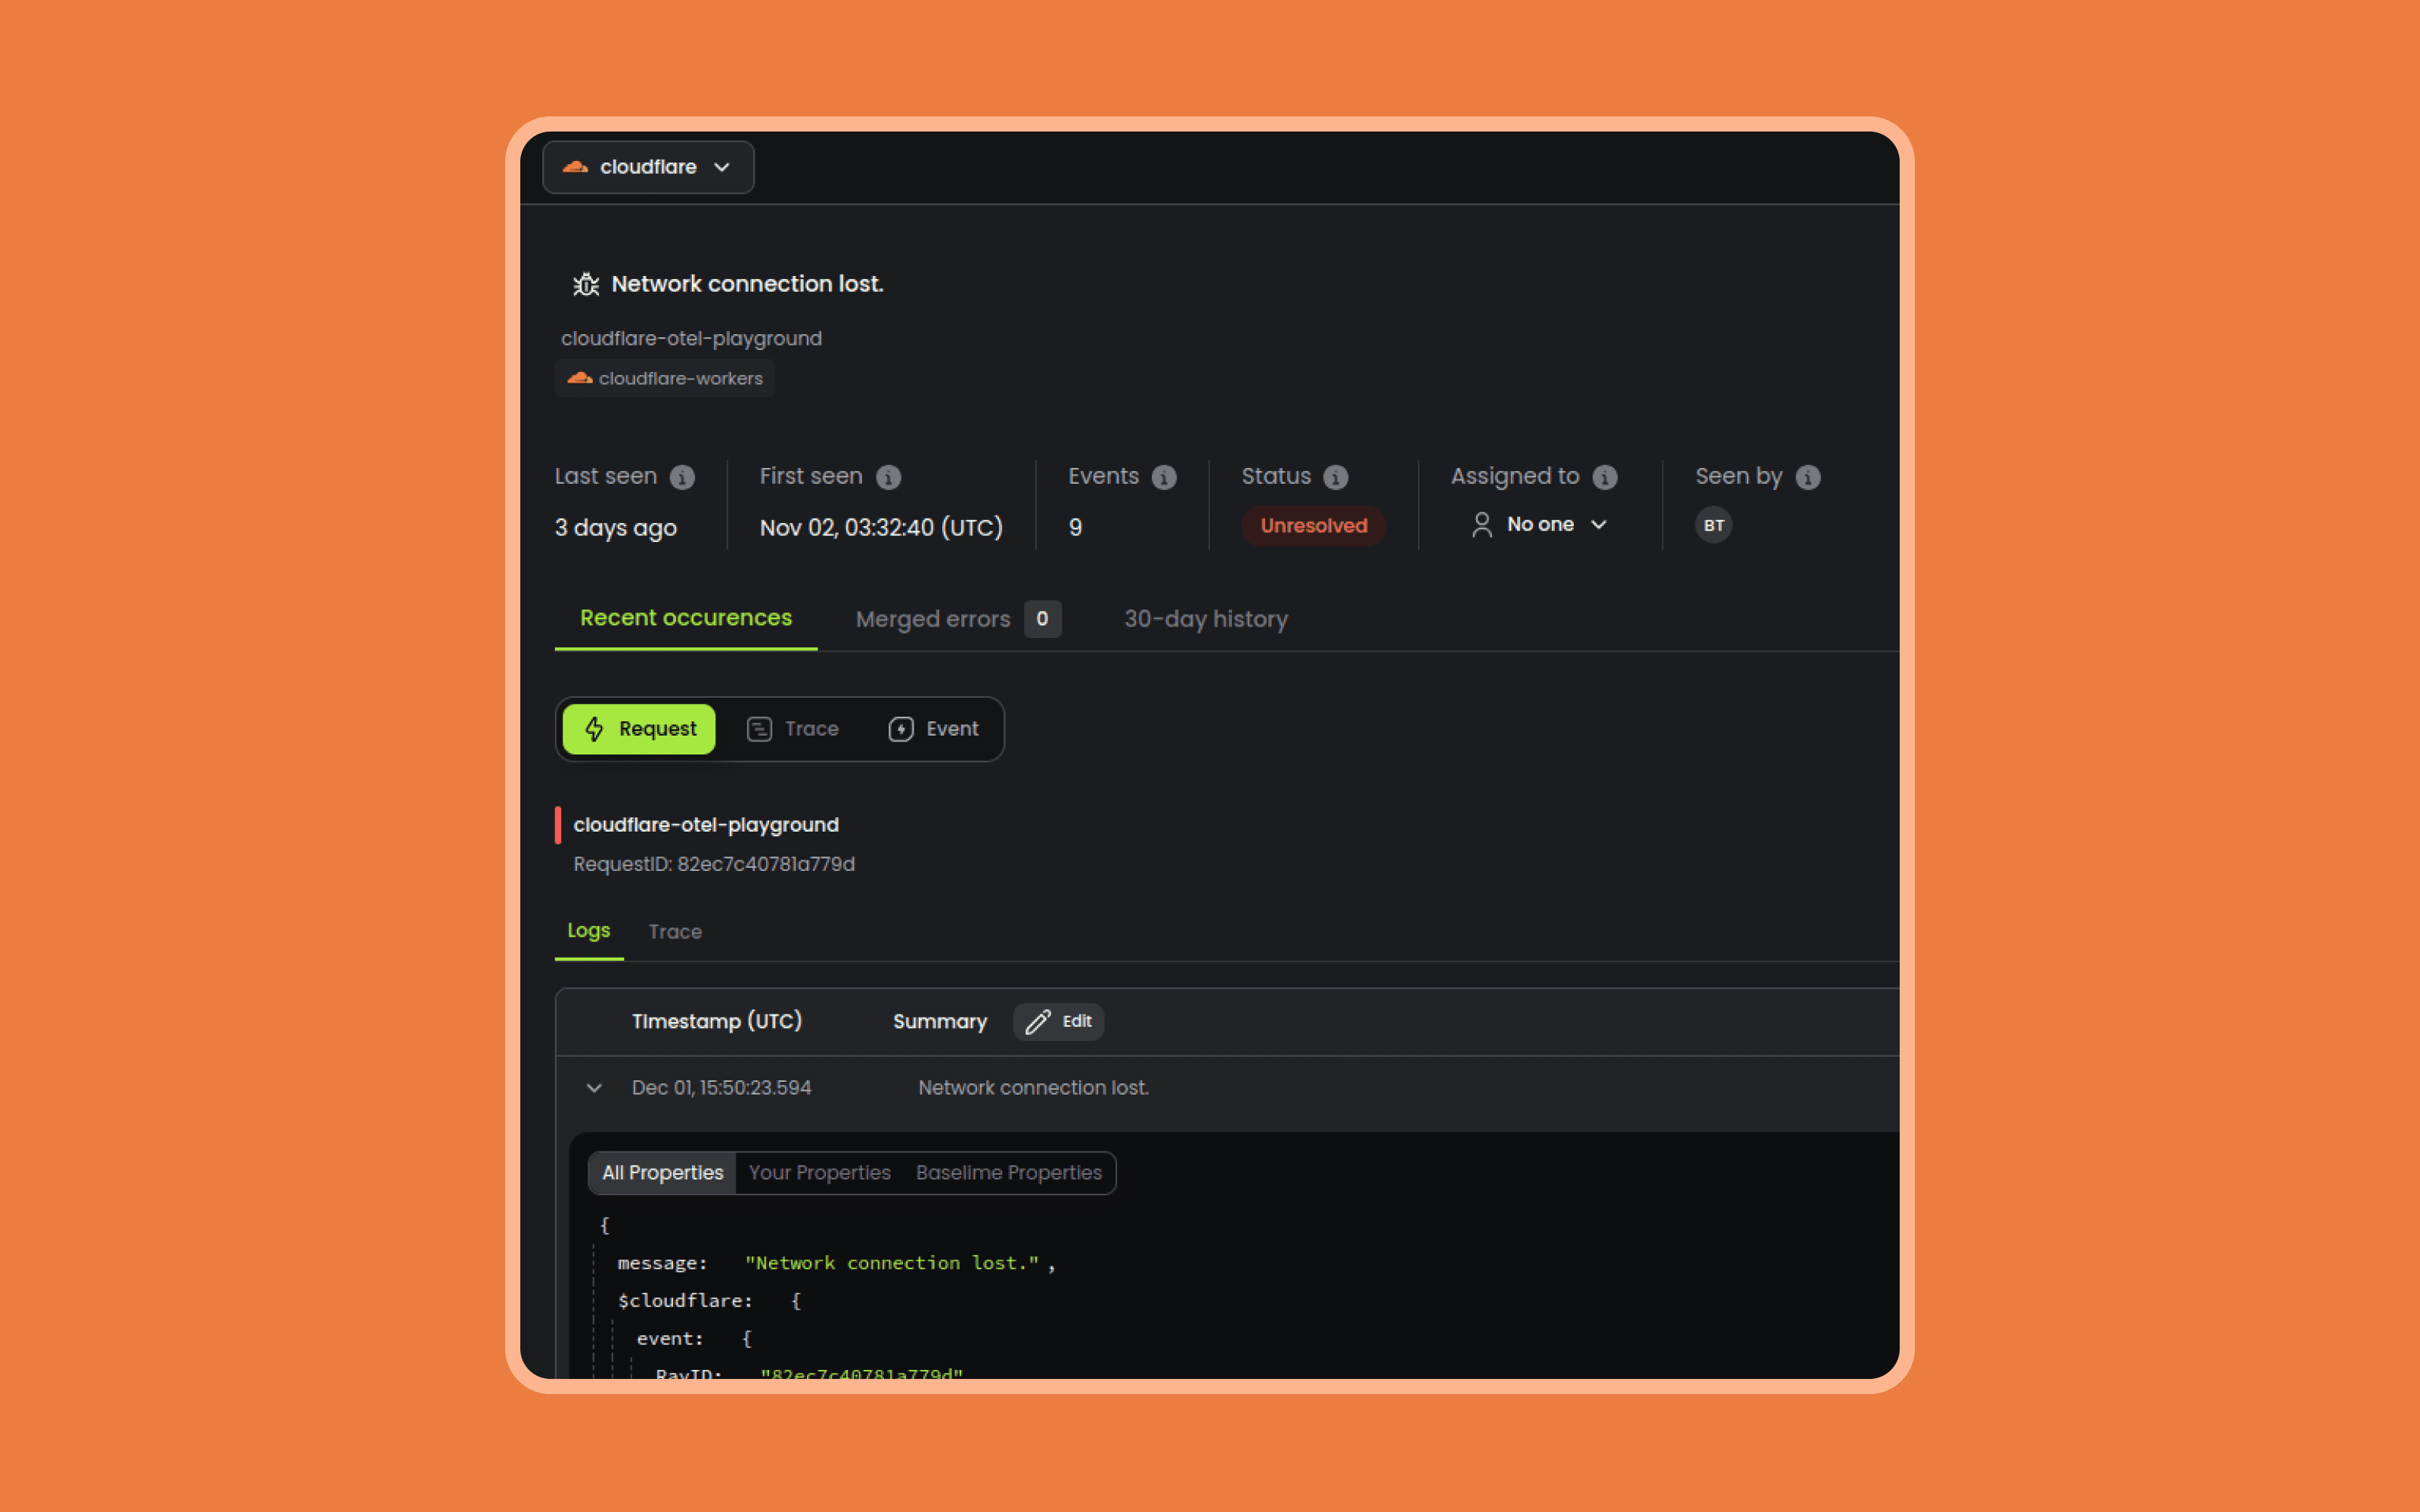Switch view to Event mode
Viewport: 2420px width, 1512px height.
[x=933, y=729]
